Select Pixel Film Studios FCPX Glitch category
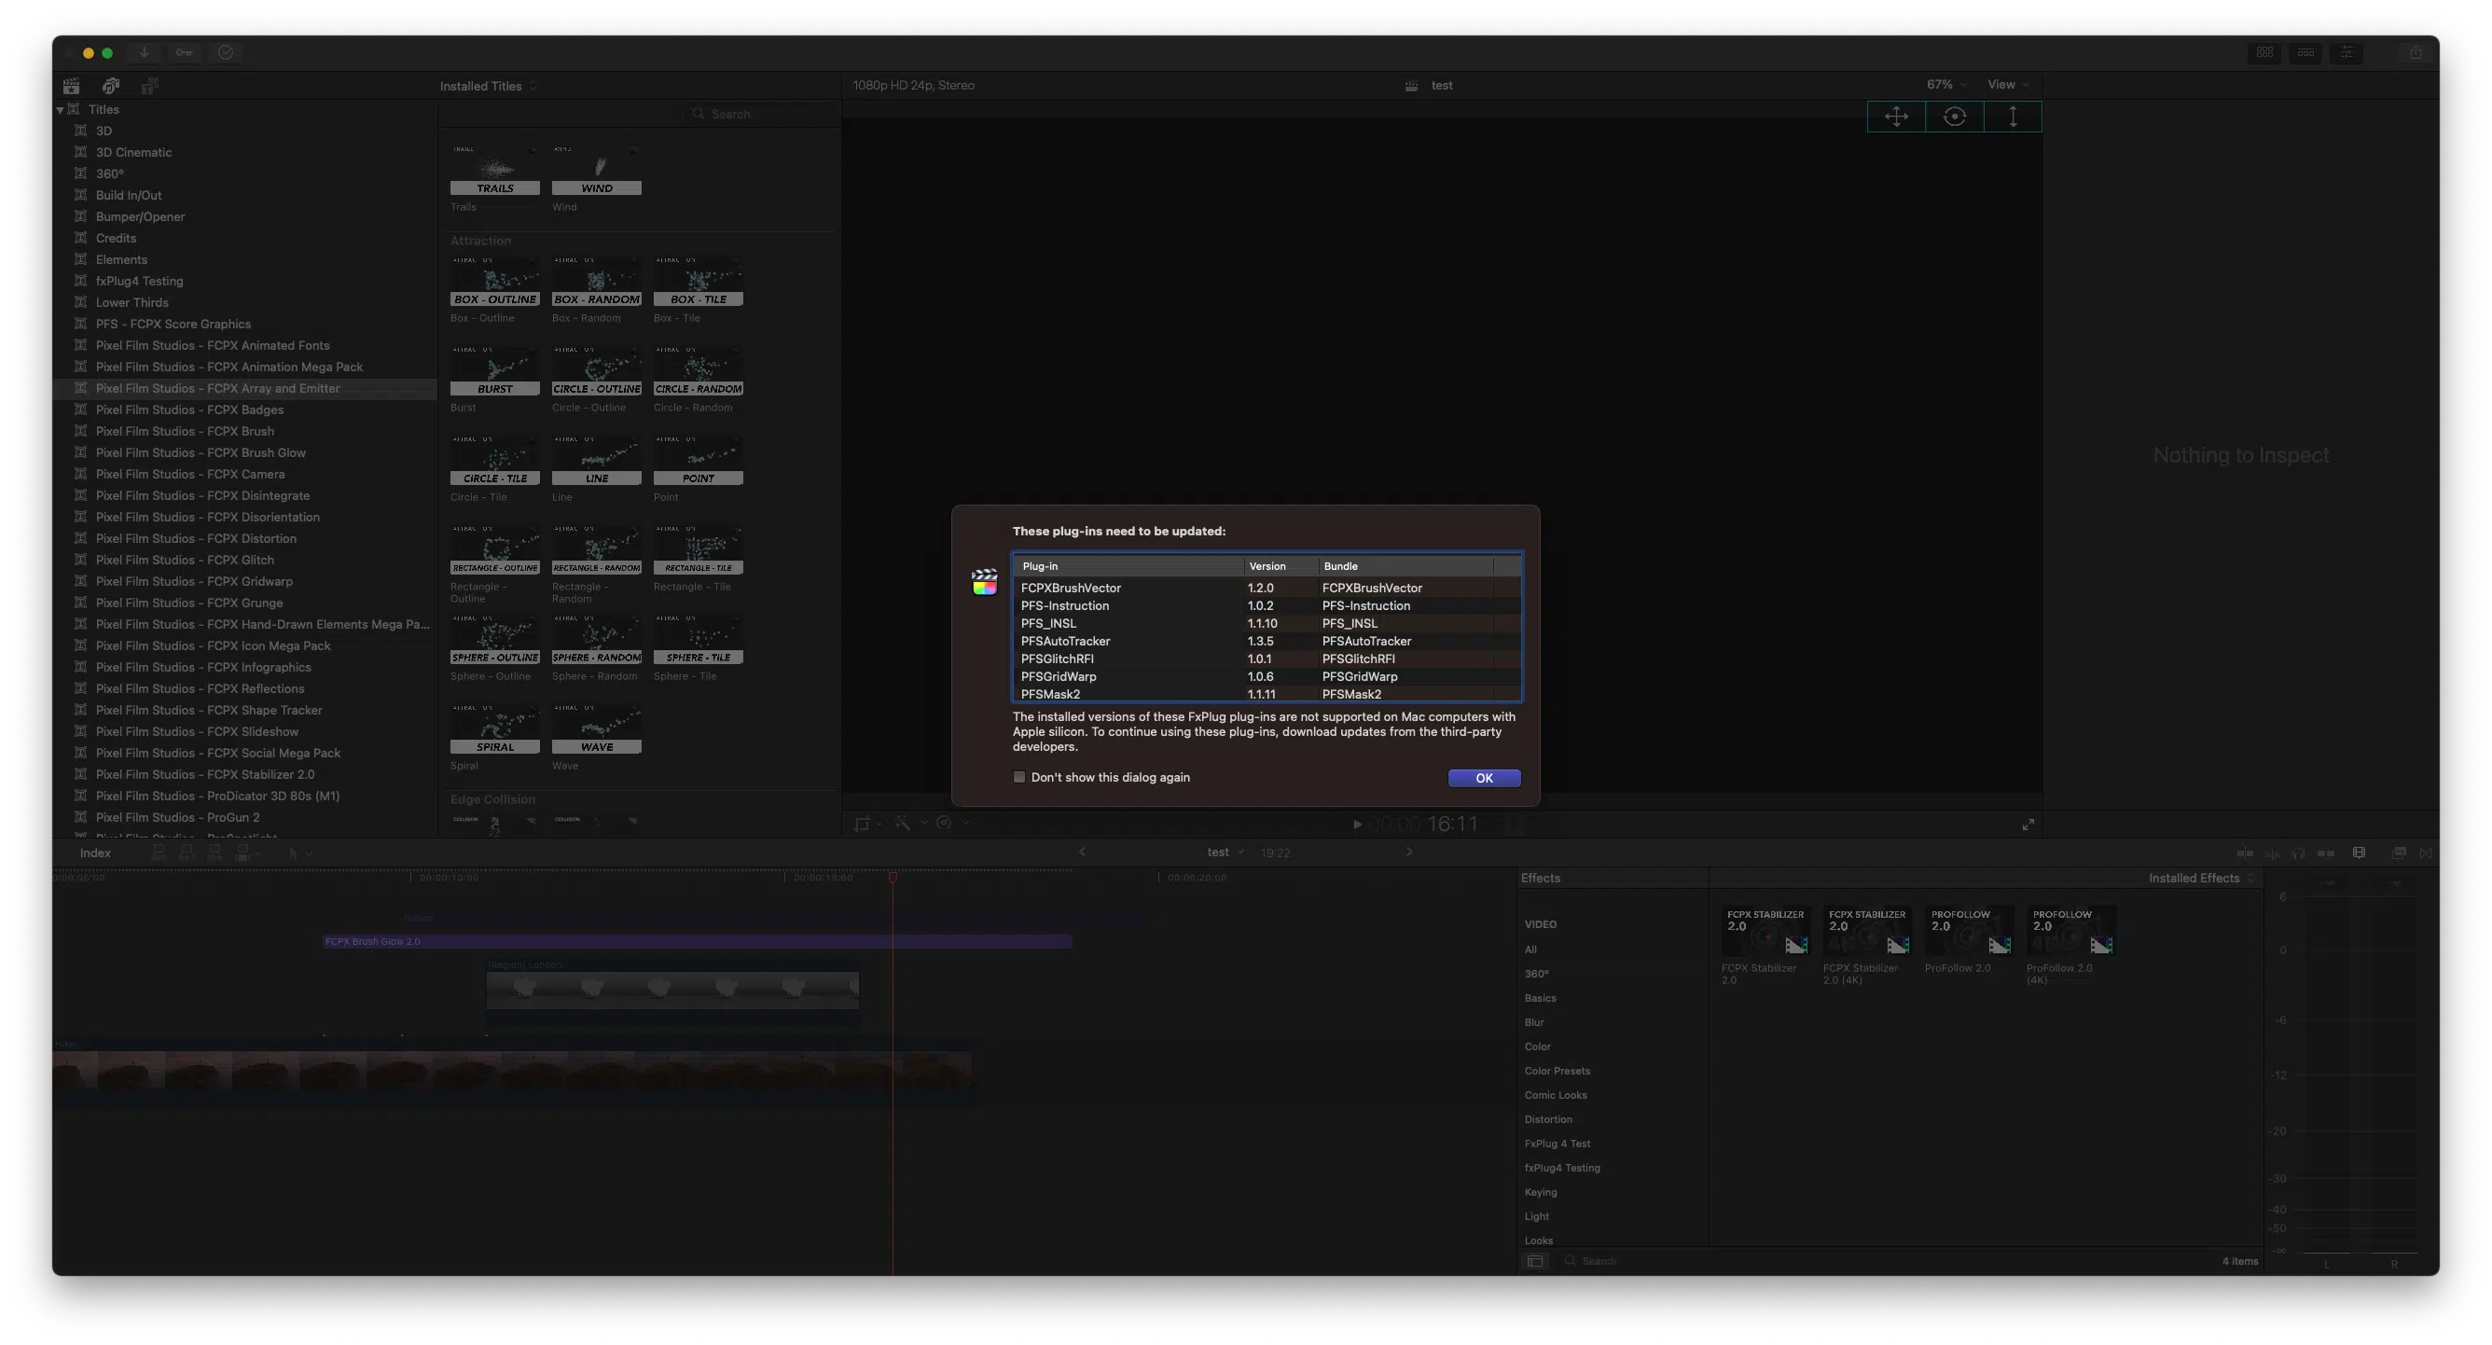This screenshot has width=2492, height=1345. pos(185,561)
